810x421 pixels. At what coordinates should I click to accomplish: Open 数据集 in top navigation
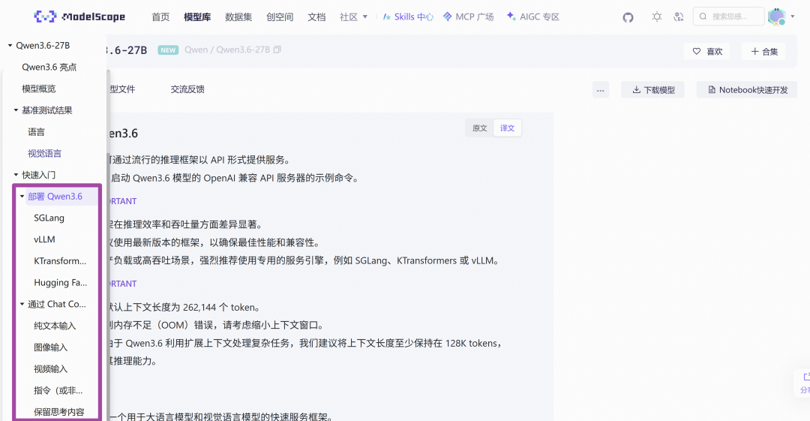click(238, 17)
